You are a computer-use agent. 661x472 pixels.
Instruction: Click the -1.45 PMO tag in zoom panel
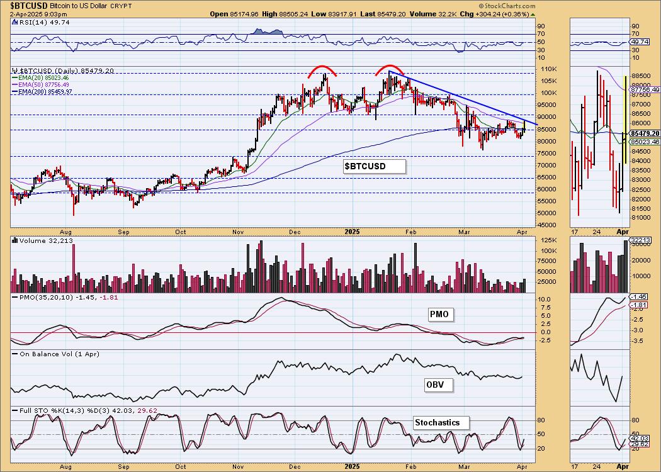tap(637, 297)
